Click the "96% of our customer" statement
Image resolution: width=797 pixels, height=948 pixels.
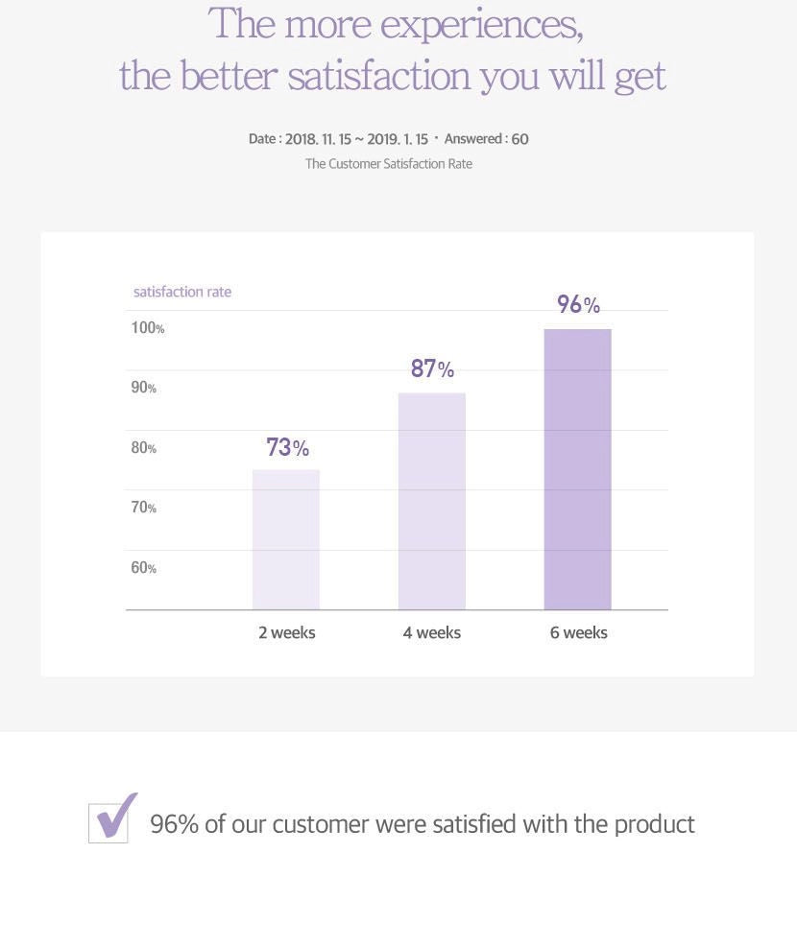click(x=423, y=824)
